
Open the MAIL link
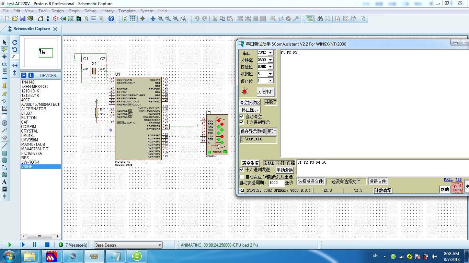448,179
